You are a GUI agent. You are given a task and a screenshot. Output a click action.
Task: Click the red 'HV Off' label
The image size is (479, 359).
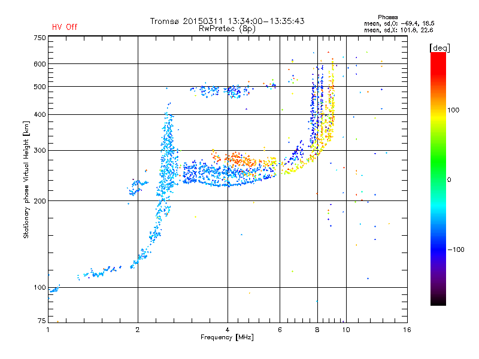pyautogui.click(x=65, y=27)
